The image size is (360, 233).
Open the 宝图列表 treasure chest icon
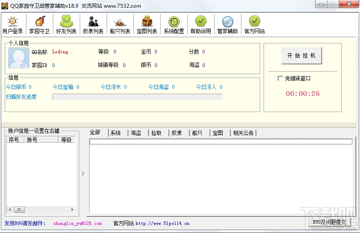pyautogui.click(x=147, y=21)
